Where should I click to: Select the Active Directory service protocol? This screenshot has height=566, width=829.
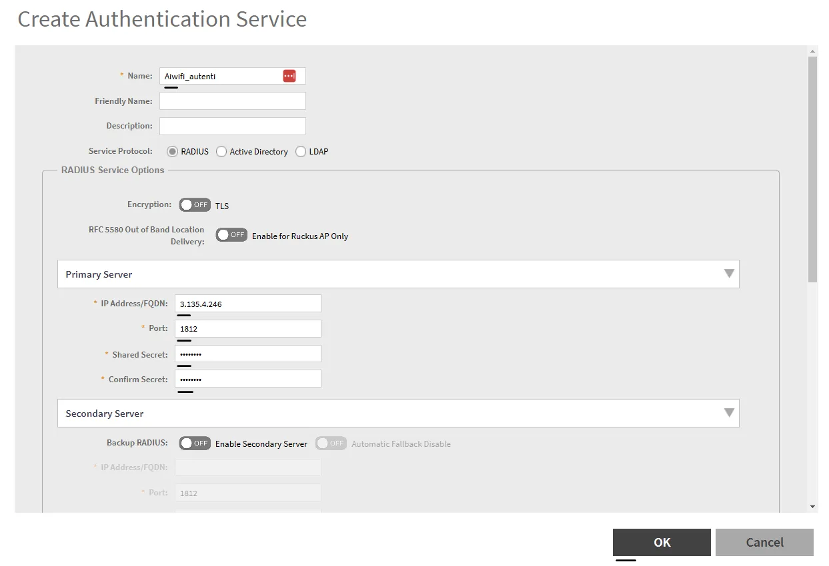221,152
